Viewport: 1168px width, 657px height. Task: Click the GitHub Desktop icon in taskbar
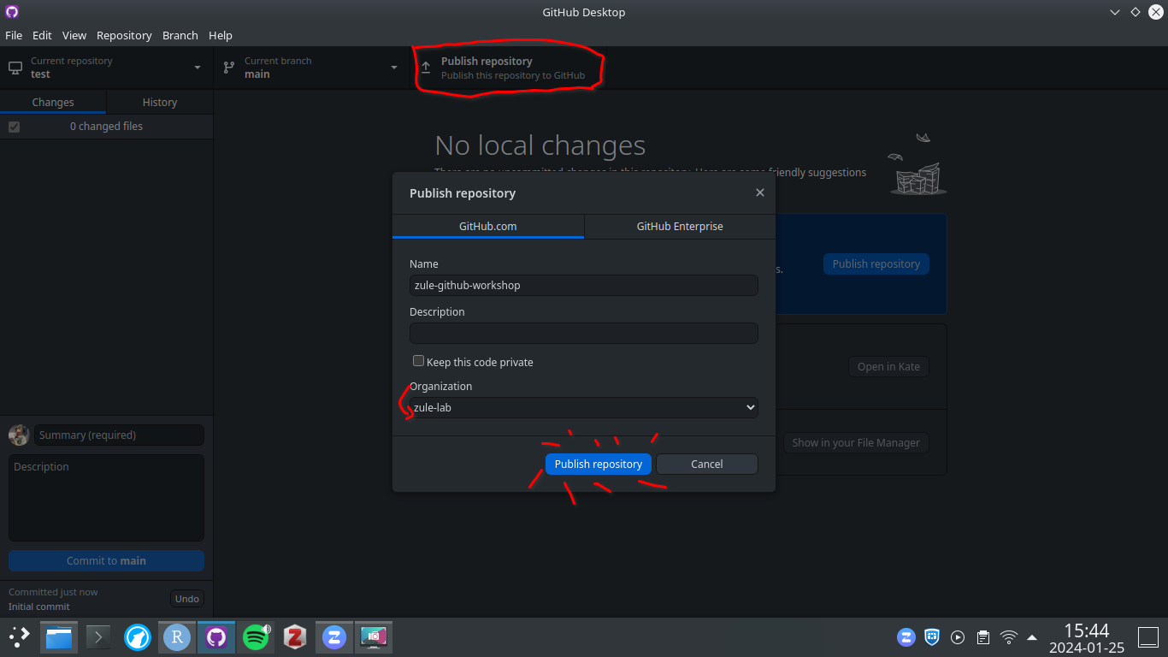pyautogui.click(x=216, y=637)
